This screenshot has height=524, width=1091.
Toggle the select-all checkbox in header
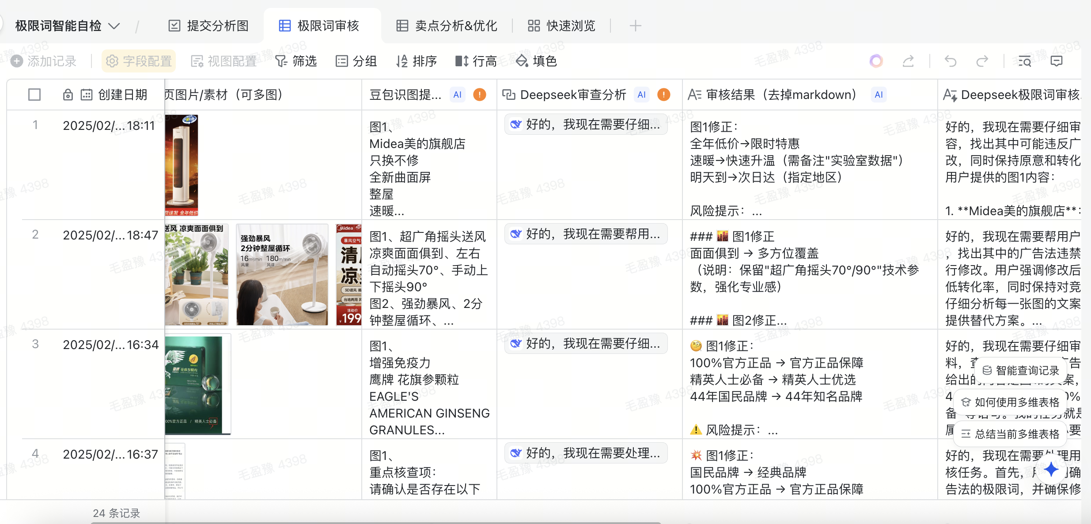[x=34, y=95]
